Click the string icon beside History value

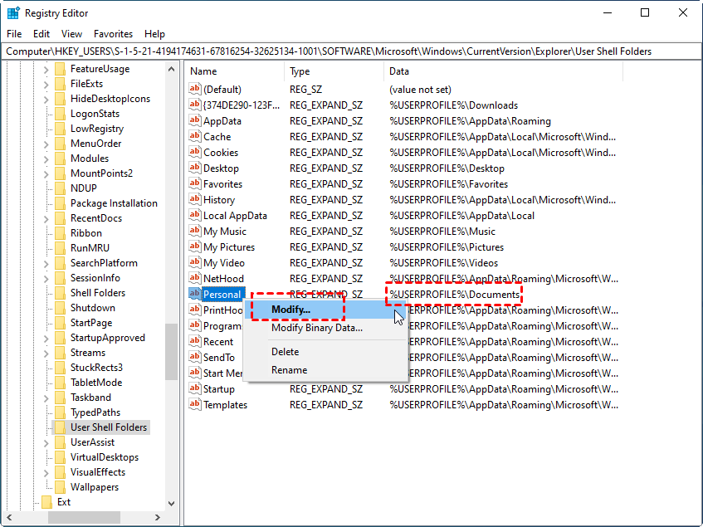coord(194,199)
